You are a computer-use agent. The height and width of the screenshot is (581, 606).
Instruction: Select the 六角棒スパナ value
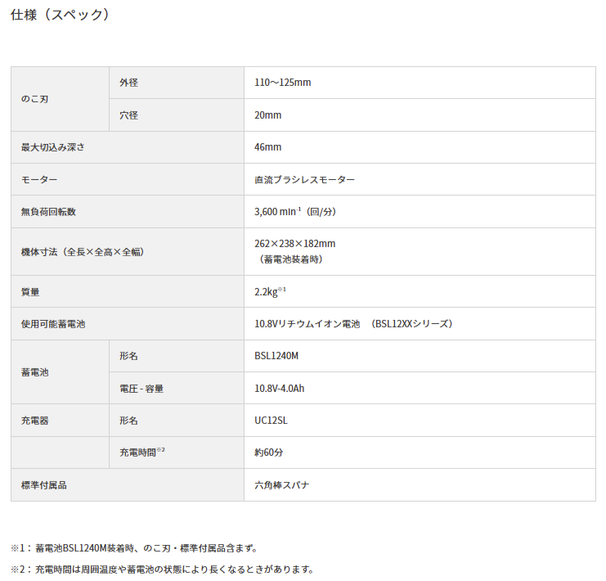[x=282, y=485]
